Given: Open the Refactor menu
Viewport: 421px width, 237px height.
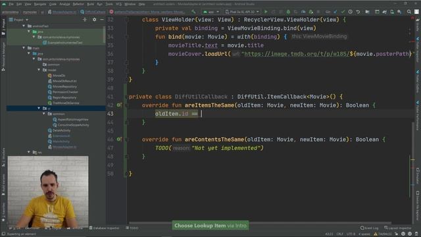Looking at the screenshot, I should coord(78,4).
